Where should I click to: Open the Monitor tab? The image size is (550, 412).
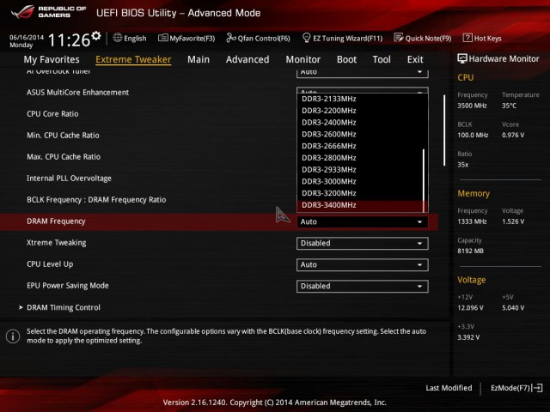[x=303, y=59]
